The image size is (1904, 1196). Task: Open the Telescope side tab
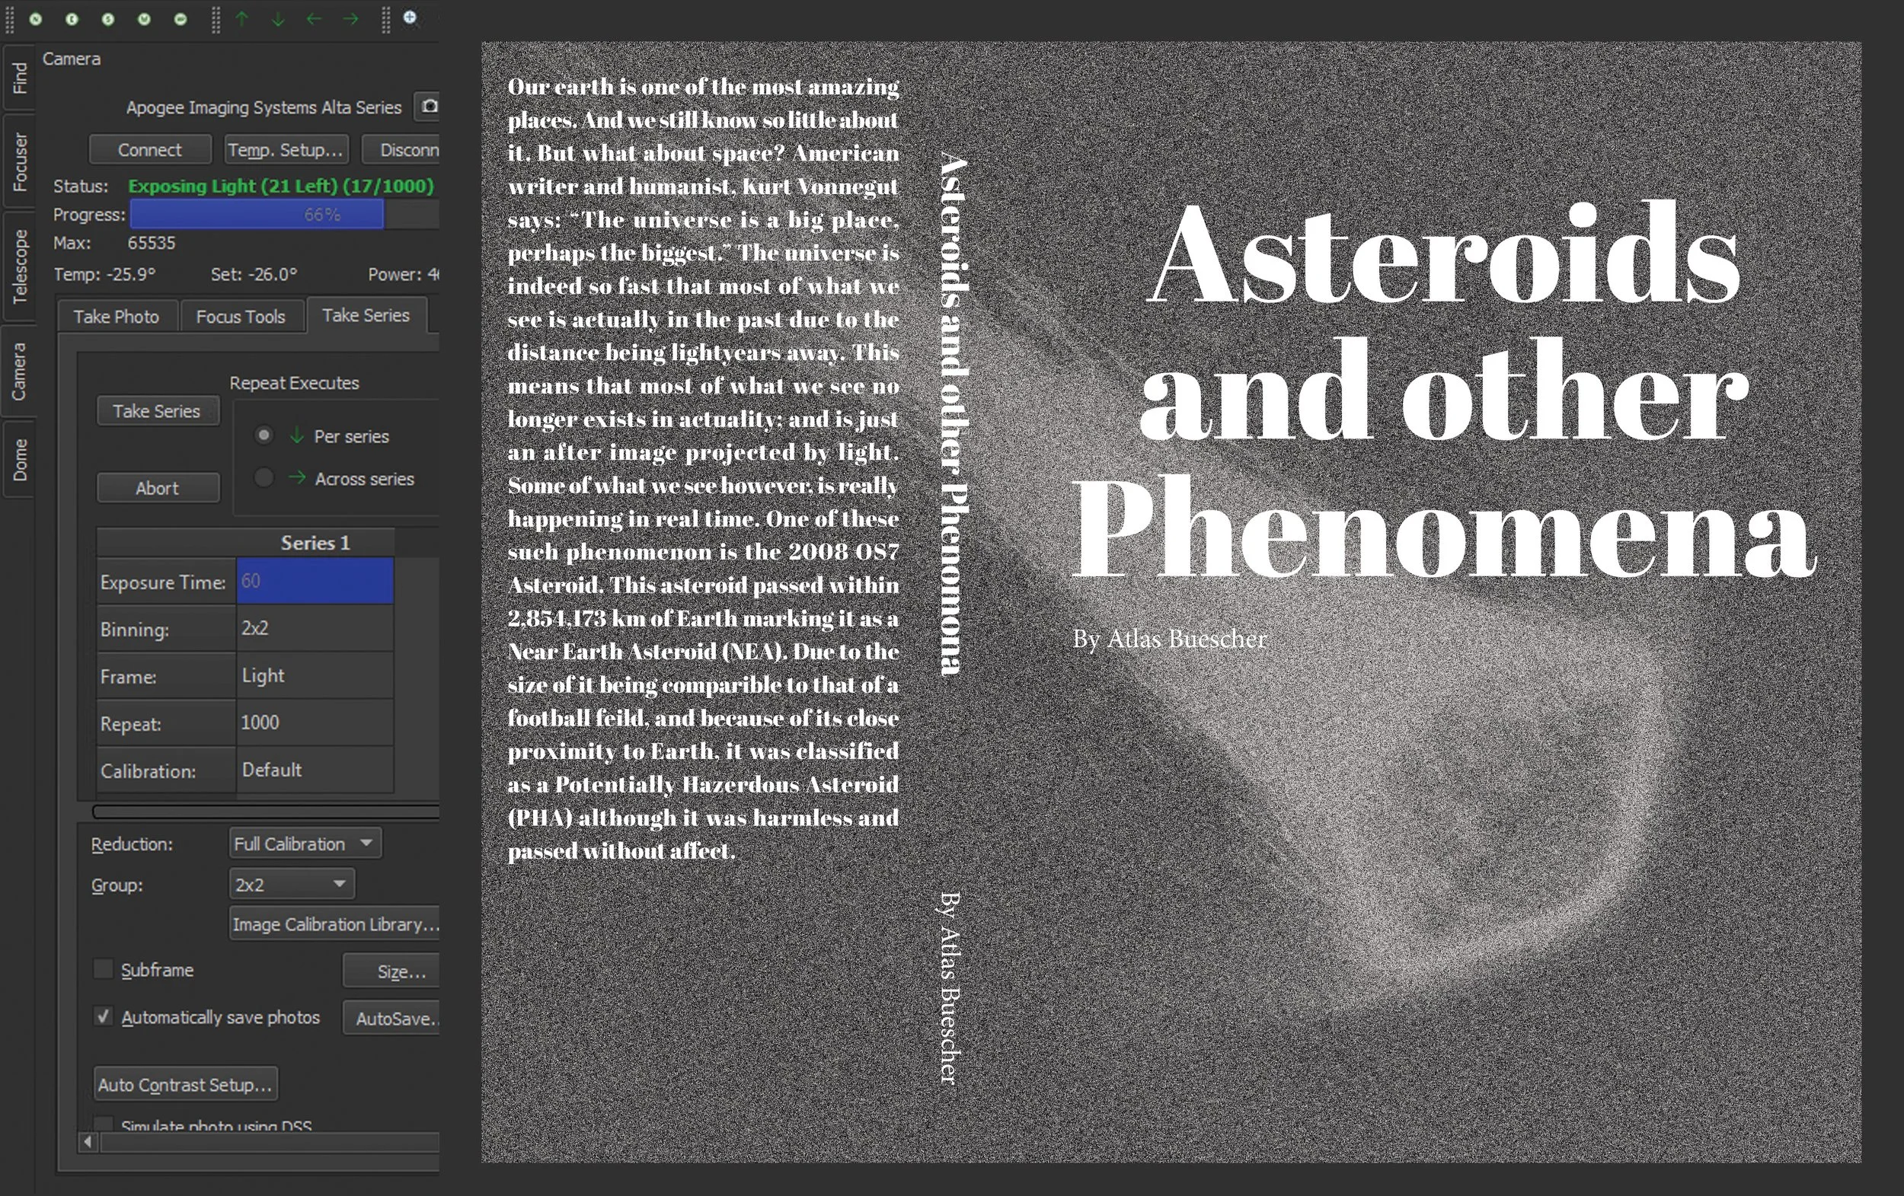coord(19,266)
